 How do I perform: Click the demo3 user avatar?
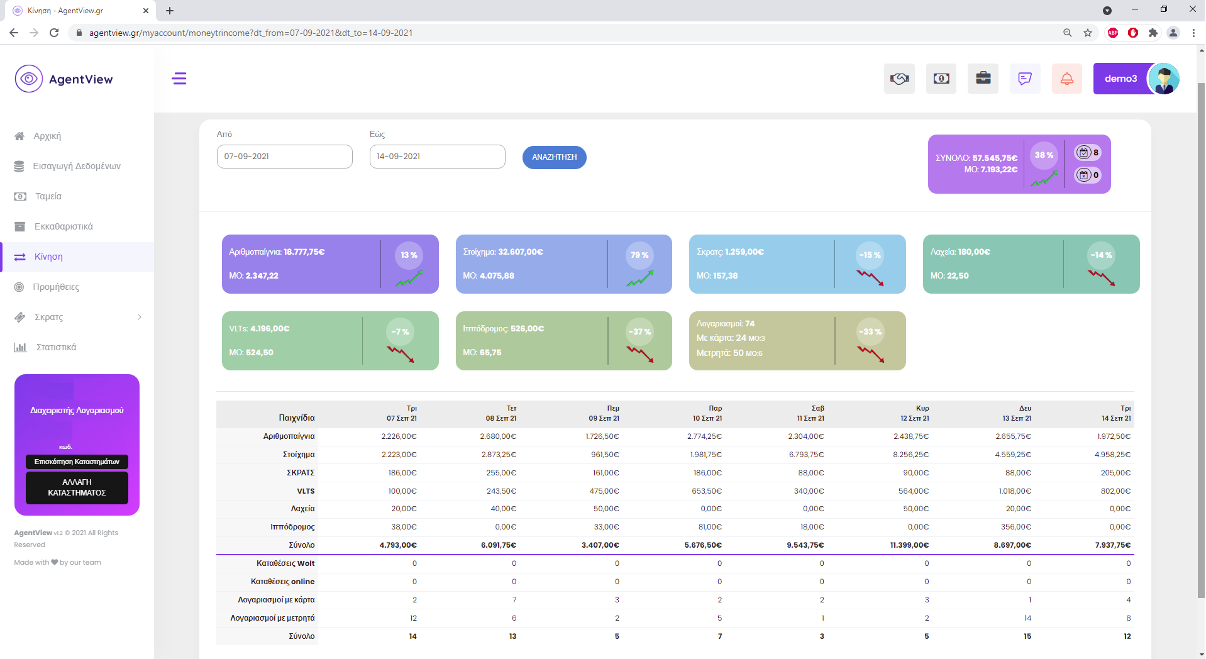[x=1164, y=79]
